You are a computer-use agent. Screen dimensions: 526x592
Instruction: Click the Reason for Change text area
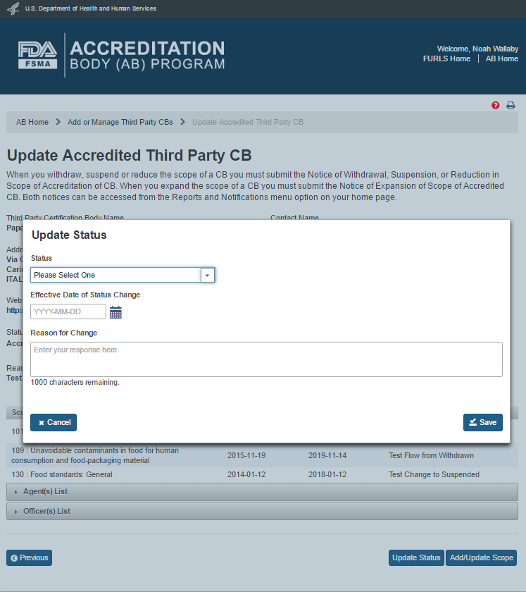coord(266,359)
